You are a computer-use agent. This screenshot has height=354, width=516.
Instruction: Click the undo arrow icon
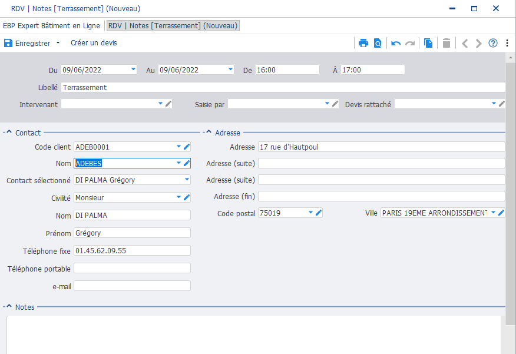[396, 43]
